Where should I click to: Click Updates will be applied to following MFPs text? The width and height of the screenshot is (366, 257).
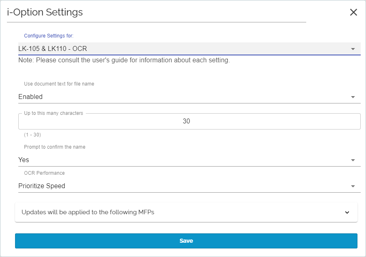click(x=88, y=212)
